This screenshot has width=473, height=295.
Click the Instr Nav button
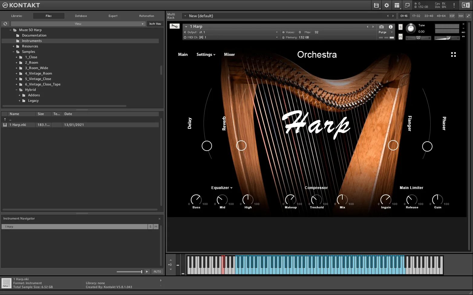155,24
